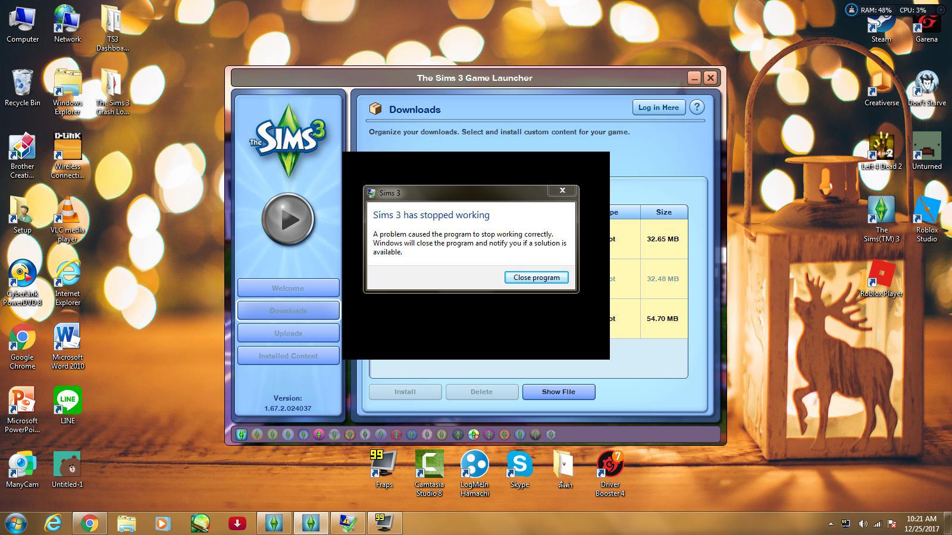Image resolution: width=952 pixels, height=535 pixels.
Task: Launch Brother Creative desktop icon
Action: click(23, 156)
